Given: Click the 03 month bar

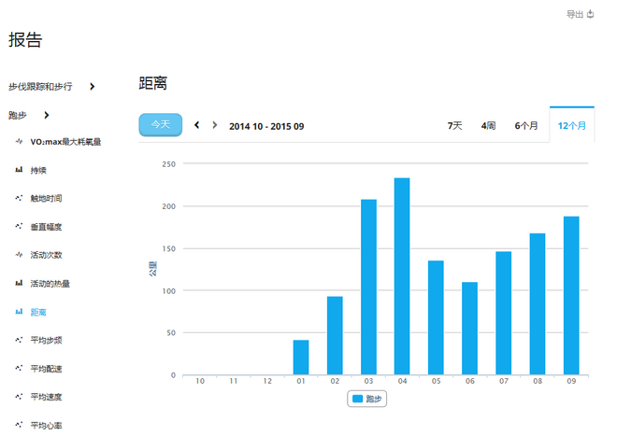Looking at the screenshot, I should coord(368,287).
